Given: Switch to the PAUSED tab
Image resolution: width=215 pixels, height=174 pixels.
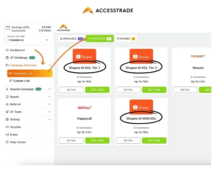Looking at the screenshot, I should 126,39.
